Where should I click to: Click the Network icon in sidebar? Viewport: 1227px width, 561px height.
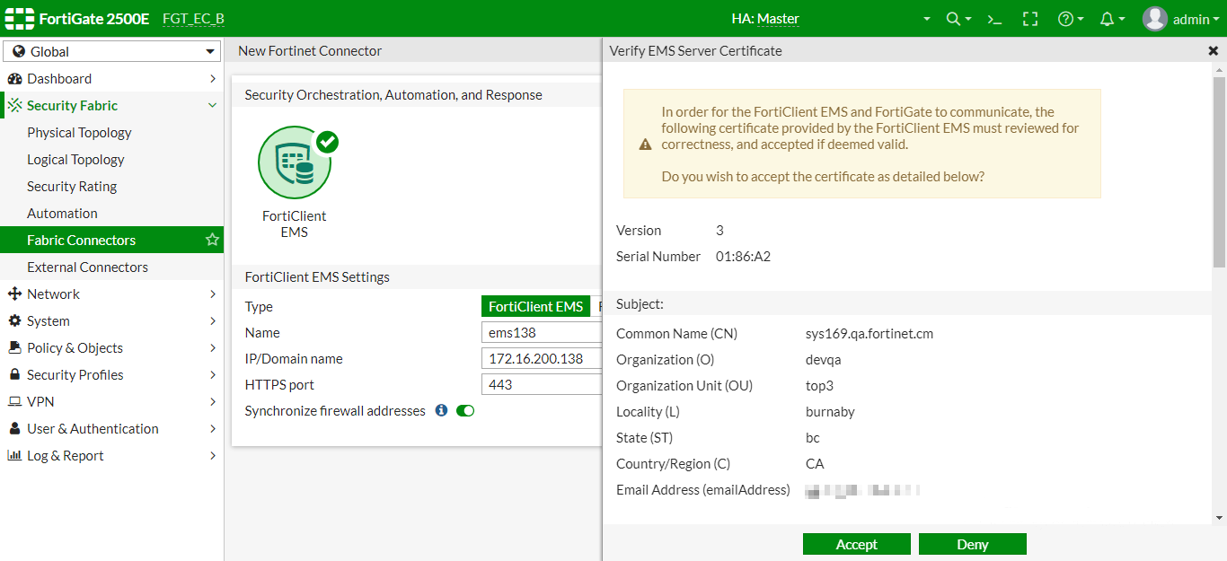(14, 294)
